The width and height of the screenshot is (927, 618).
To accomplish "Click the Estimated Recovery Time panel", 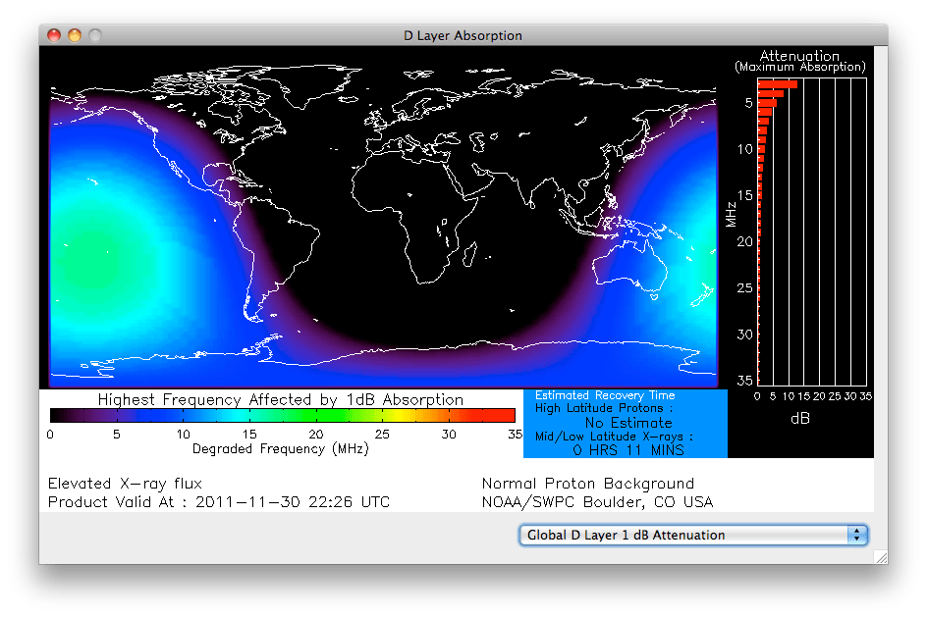I will (x=626, y=422).
